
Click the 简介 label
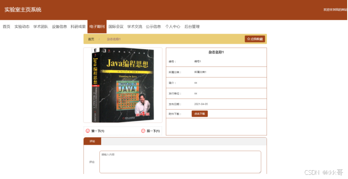[x=172, y=83]
